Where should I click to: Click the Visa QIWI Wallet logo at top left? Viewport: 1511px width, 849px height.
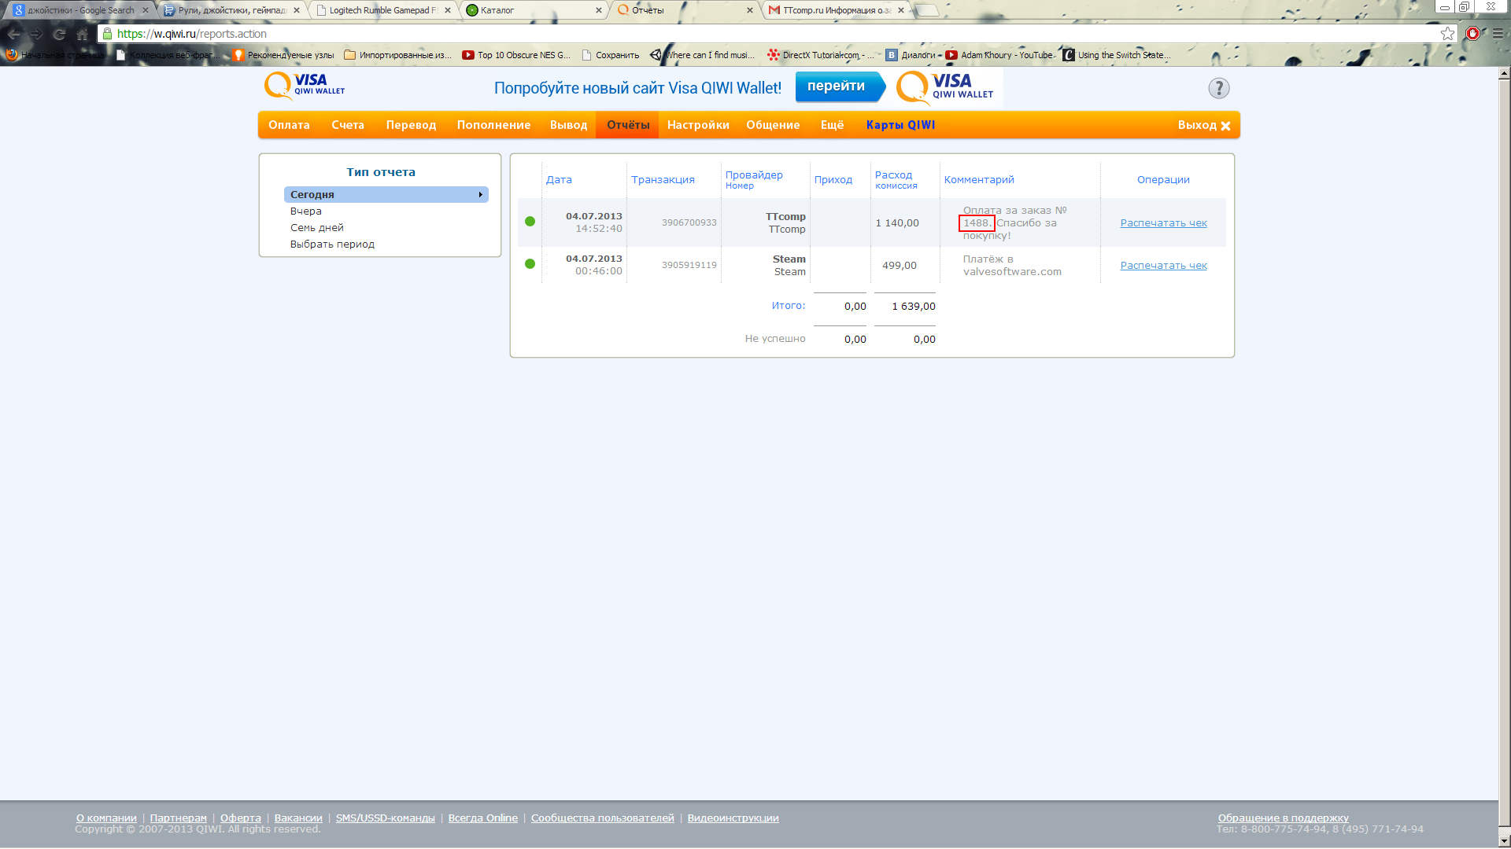tap(305, 86)
